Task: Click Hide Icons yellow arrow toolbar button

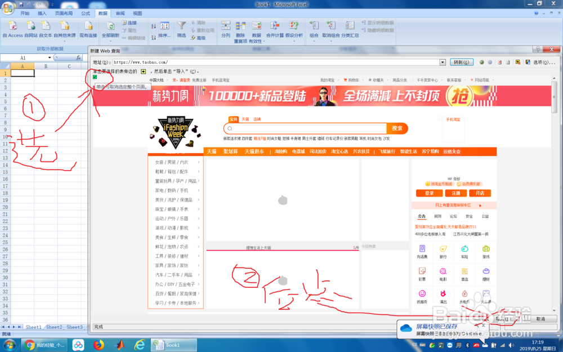Action: tap(518, 62)
